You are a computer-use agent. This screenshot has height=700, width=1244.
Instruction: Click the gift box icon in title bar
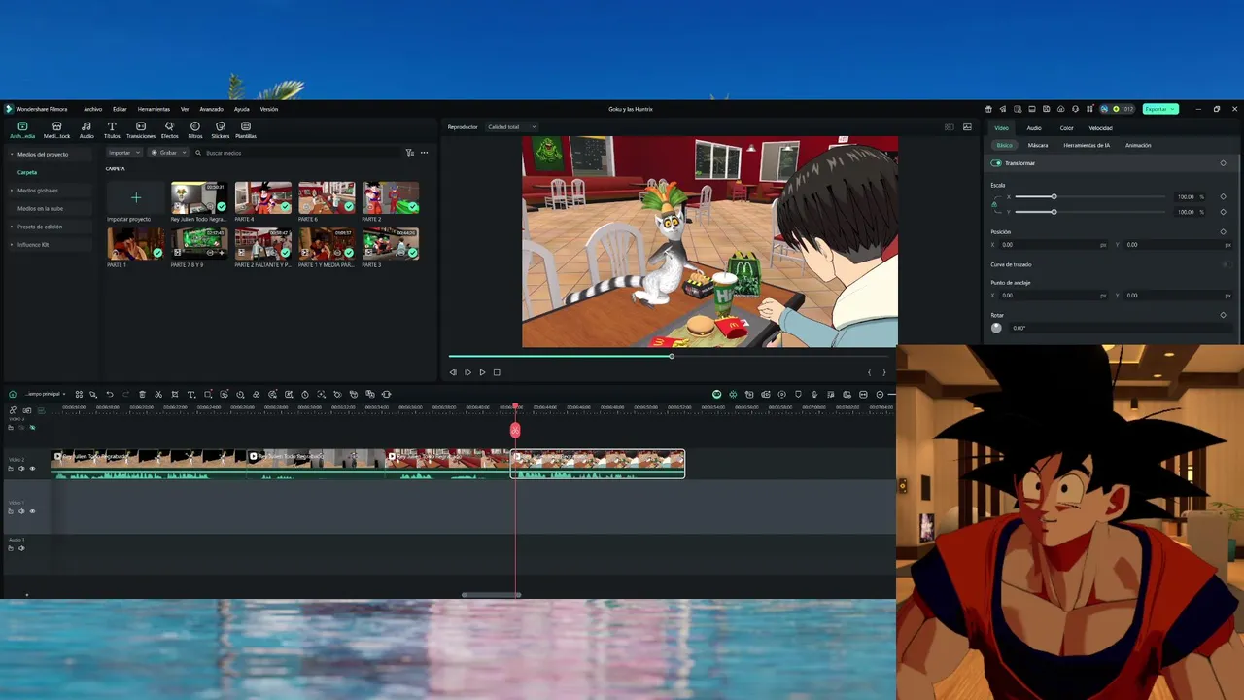(x=988, y=109)
